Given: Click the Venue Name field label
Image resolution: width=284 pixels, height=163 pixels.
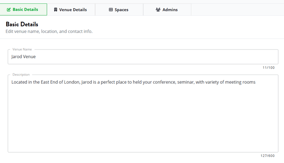Looking at the screenshot, I should [22, 49].
